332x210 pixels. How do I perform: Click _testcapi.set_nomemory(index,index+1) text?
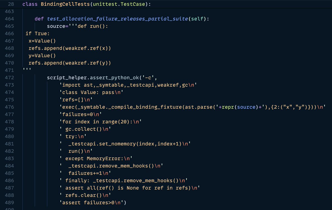coord(125,144)
